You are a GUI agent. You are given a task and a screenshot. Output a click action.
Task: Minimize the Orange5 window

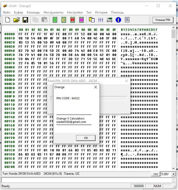pyautogui.click(x=146, y=6)
